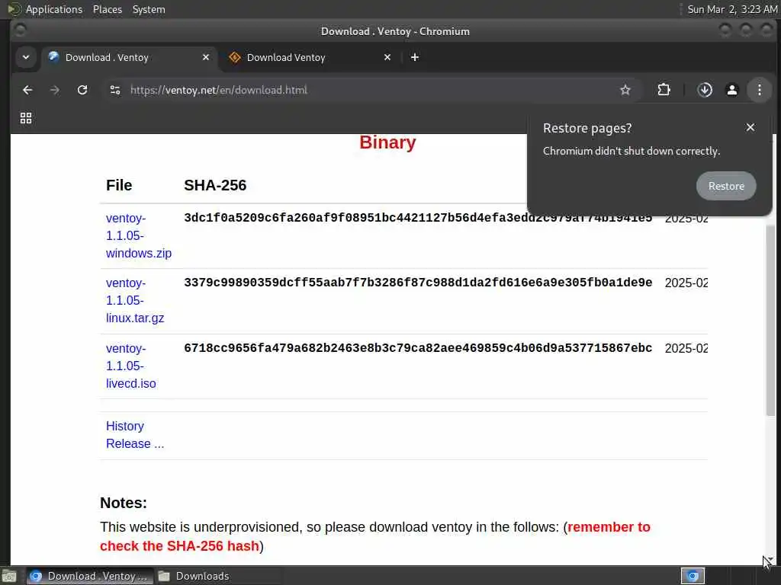
Task: Select Chromium window in the taskbar
Action: (x=90, y=576)
